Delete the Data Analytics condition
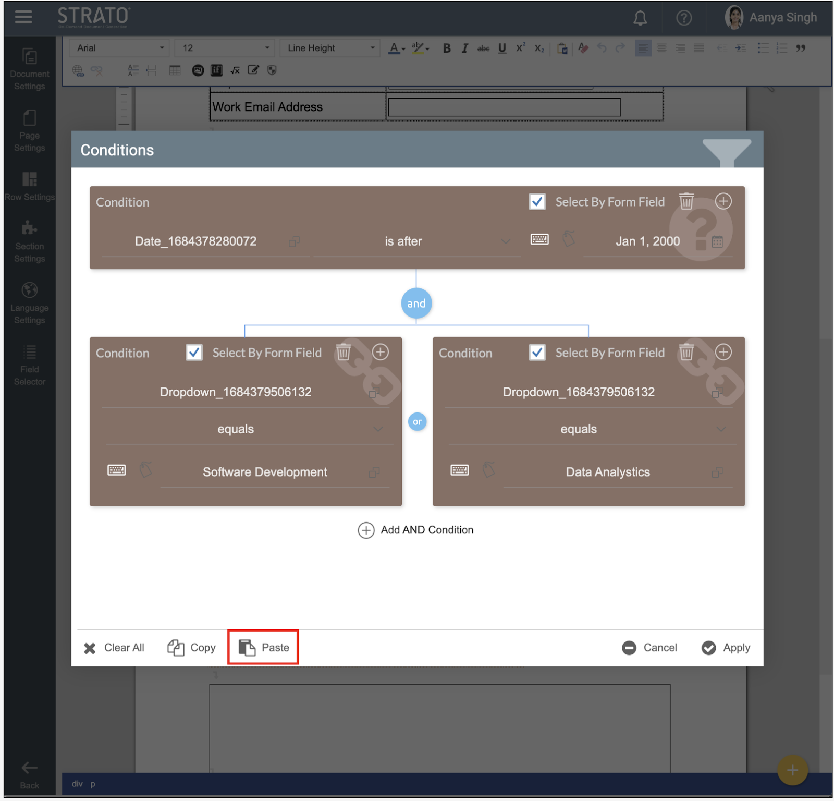Screen dimensions: 834x801 pyautogui.click(x=686, y=353)
